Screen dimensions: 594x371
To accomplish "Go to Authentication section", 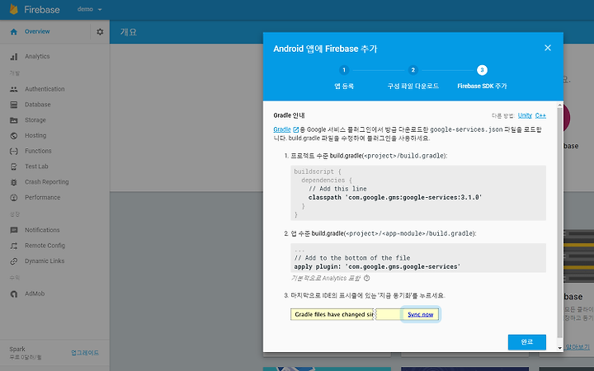I will (45, 89).
